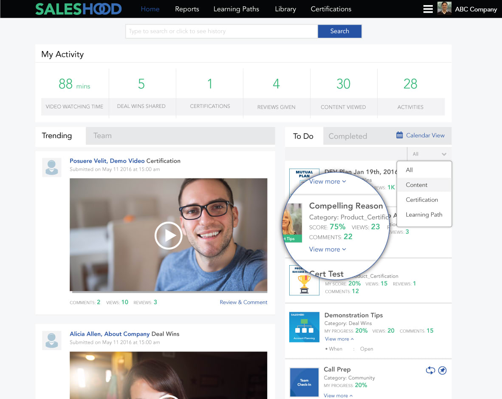Select the To Do tab
The image size is (502, 399).
tap(303, 136)
